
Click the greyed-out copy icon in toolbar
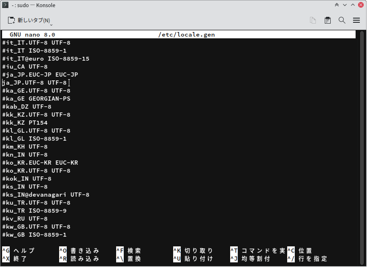tap(313, 20)
